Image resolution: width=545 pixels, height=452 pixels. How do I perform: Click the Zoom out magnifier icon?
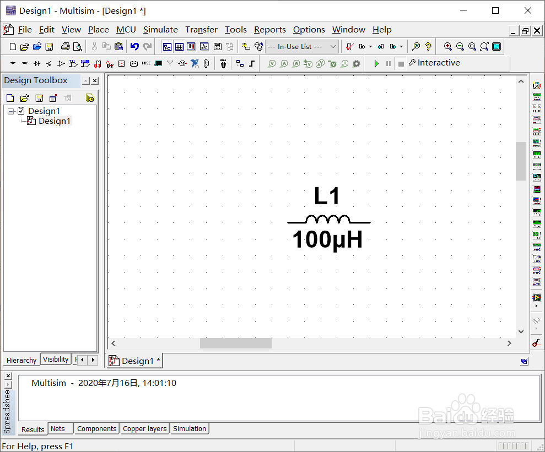click(x=460, y=46)
